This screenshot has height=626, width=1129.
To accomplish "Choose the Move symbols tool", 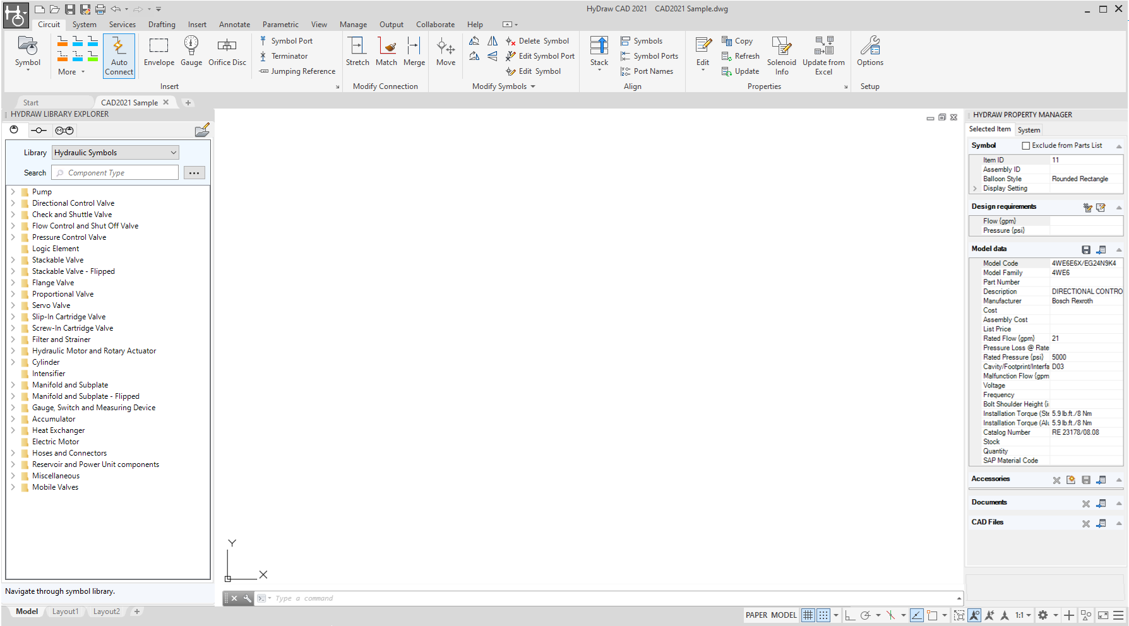I will coord(446,51).
